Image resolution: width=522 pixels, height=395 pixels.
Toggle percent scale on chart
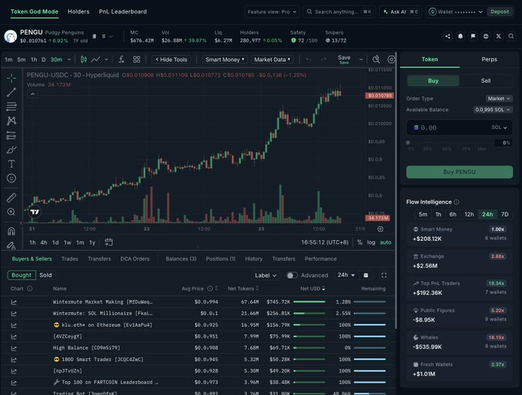click(x=359, y=242)
